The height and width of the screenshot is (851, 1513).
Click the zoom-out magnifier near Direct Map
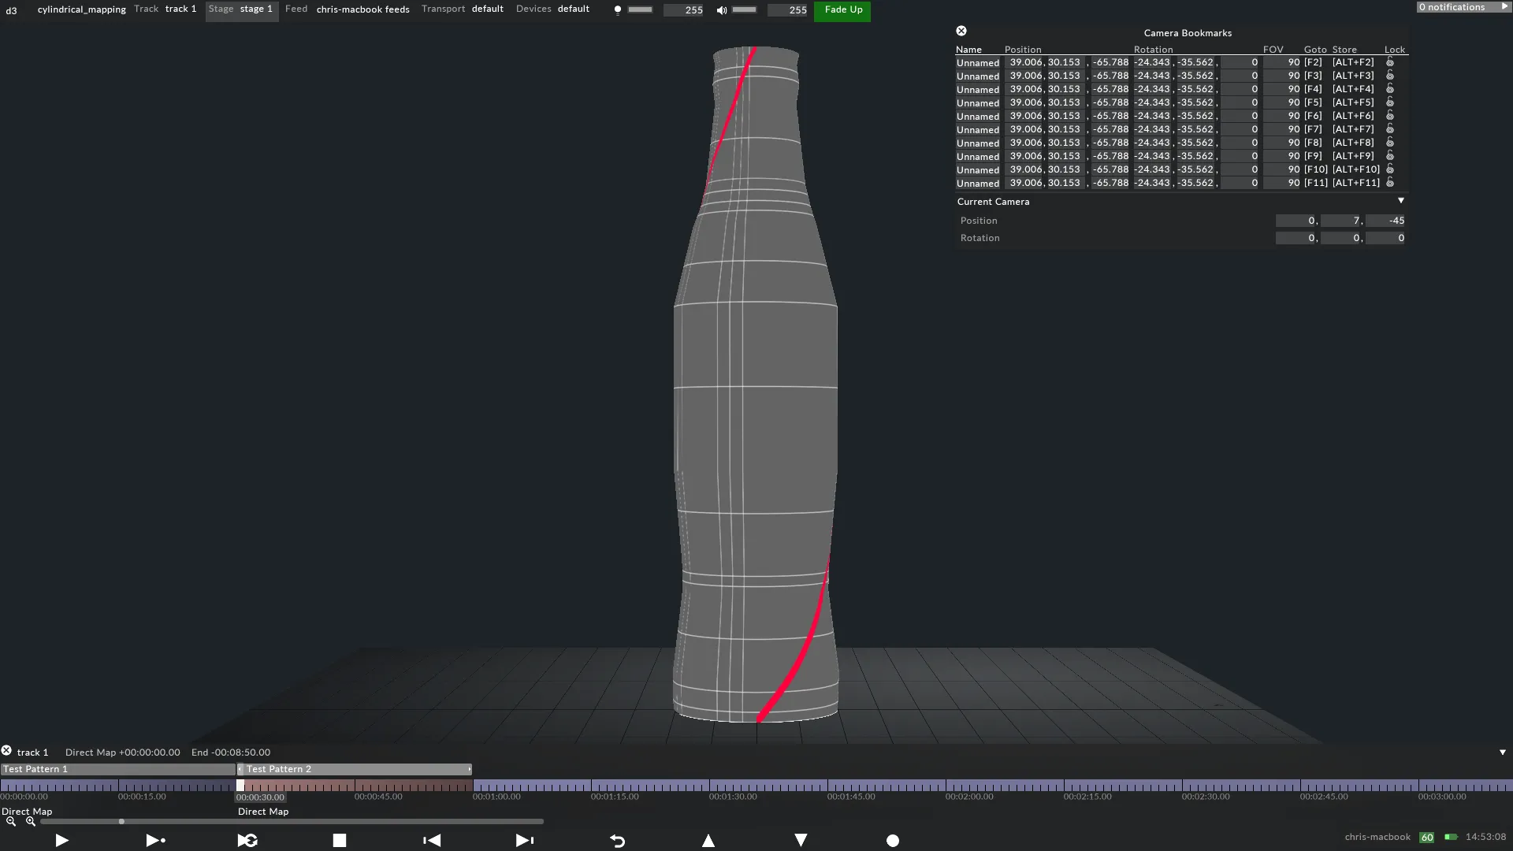(x=10, y=821)
